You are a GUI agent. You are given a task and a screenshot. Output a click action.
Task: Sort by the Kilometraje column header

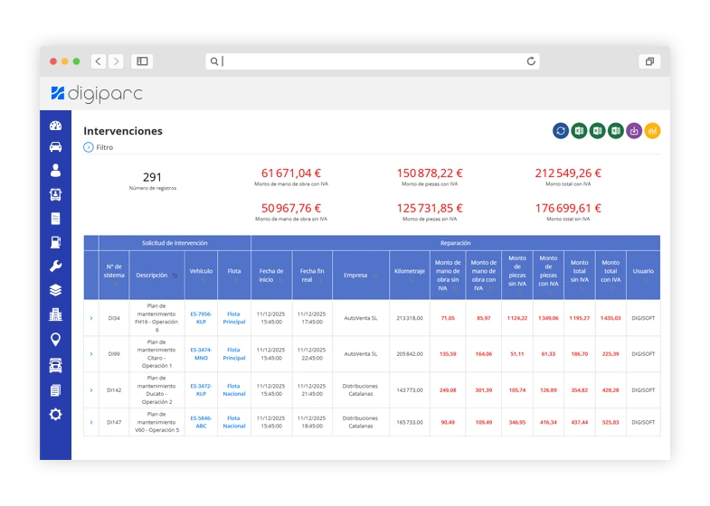(410, 276)
